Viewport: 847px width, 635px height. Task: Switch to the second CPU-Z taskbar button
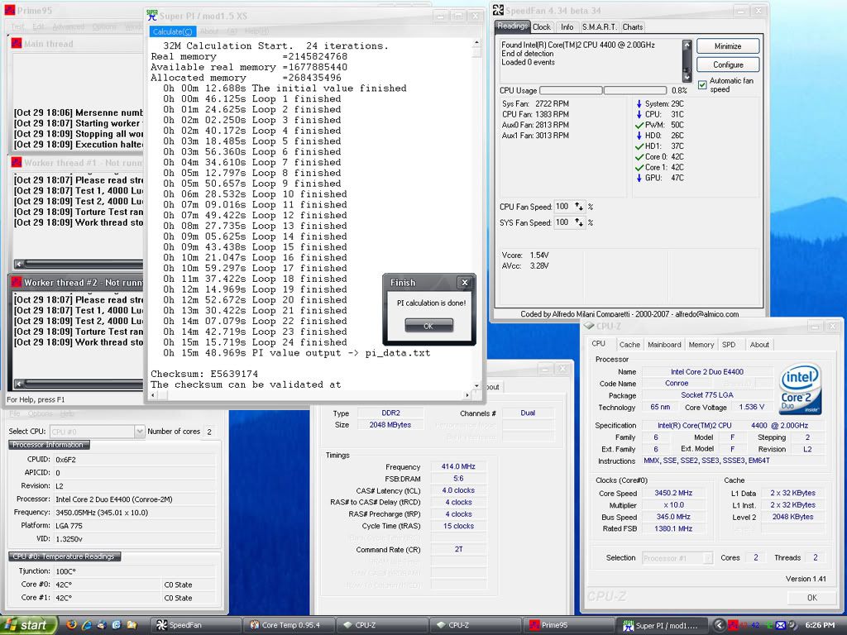coord(476,625)
